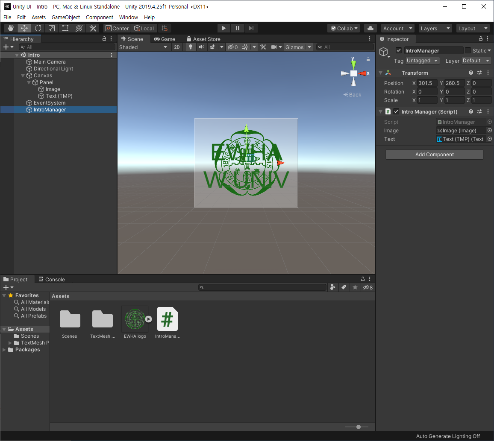Viewport: 494px width, 441px height.
Task: Collapse the Canvas hierarchy node
Action: tap(23, 76)
